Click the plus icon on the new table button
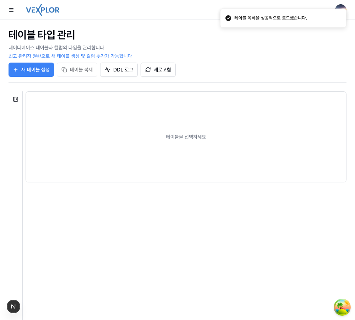Image resolution: width=355 pixels, height=320 pixels. coord(16,70)
